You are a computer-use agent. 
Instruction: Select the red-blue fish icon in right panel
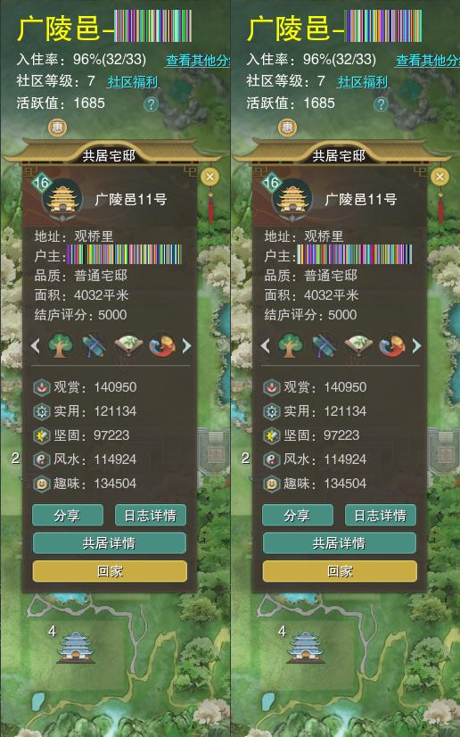(x=392, y=346)
